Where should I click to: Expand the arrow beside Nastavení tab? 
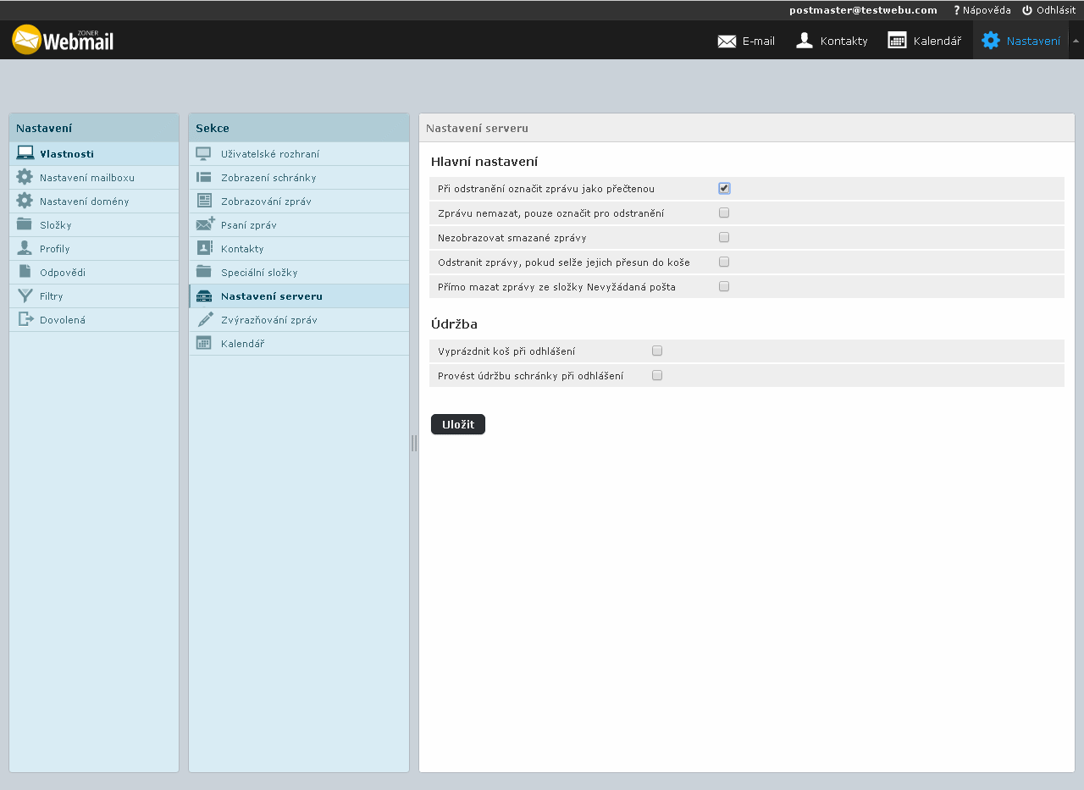[1076, 41]
